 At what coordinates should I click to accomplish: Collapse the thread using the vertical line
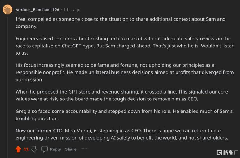point(8,79)
